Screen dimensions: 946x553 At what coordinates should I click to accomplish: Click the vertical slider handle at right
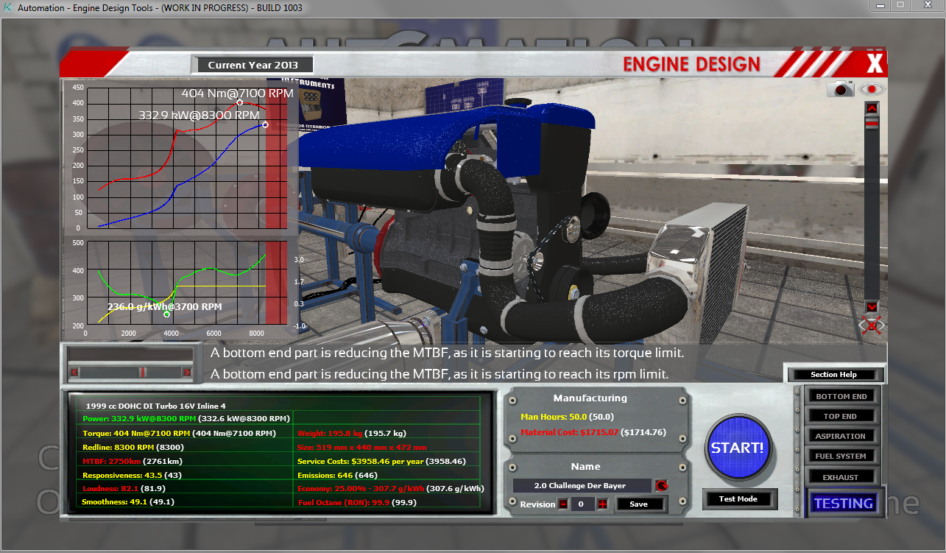coord(872,124)
